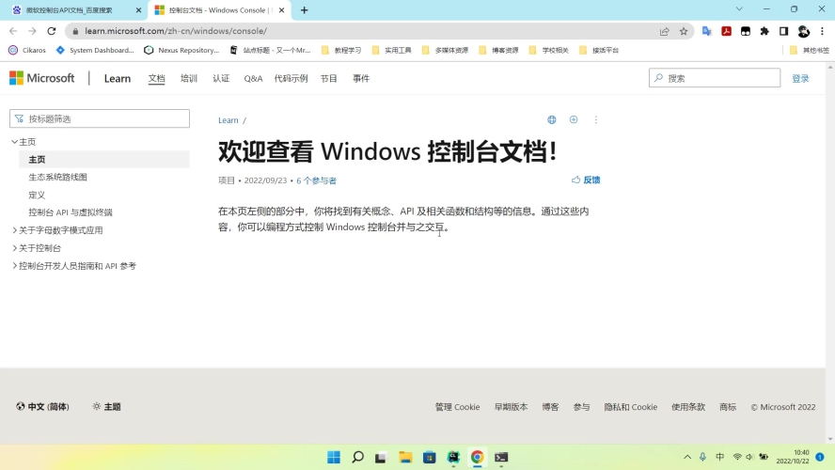The width and height of the screenshot is (835, 470).
Task: Open 实用工具 bookmarks folder
Action: [391, 50]
